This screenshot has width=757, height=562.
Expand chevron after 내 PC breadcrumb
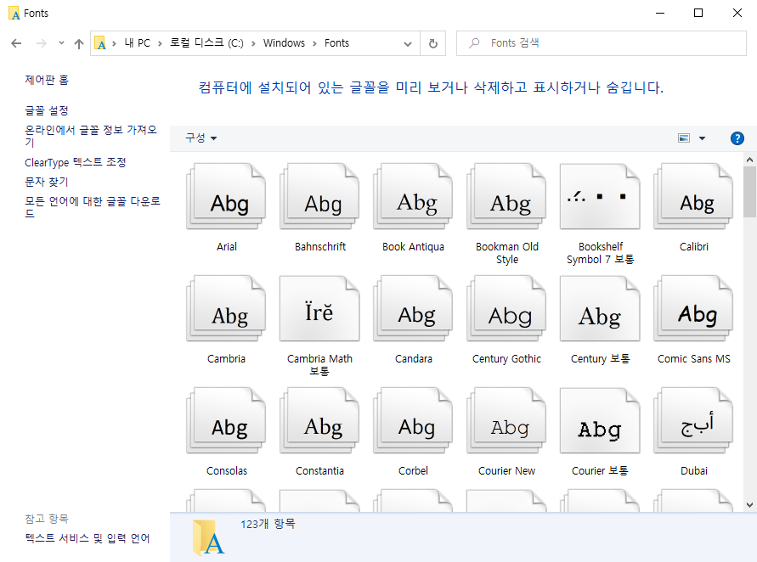point(160,43)
